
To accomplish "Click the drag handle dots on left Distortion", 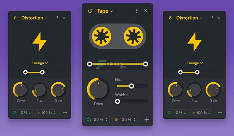I will click(x=57, y=18).
